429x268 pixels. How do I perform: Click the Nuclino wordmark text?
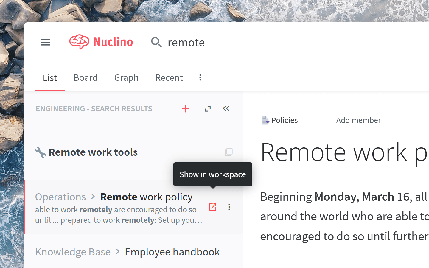pyautogui.click(x=113, y=42)
